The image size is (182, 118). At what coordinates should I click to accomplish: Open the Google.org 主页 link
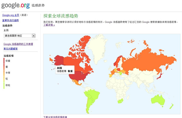pyautogui.click(x=11, y=15)
